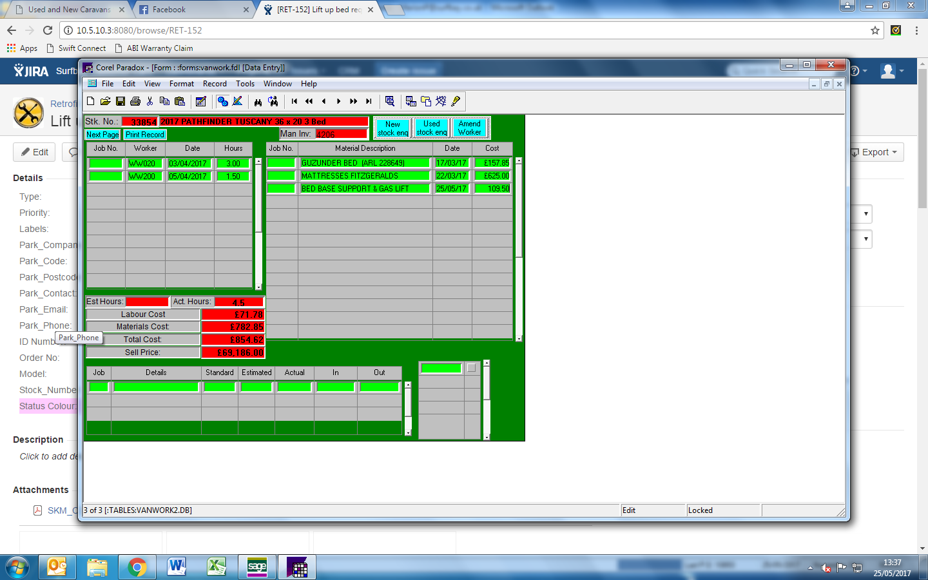Click the material table scrollbar down arrow
The height and width of the screenshot is (580, 928).
(519, 338)
